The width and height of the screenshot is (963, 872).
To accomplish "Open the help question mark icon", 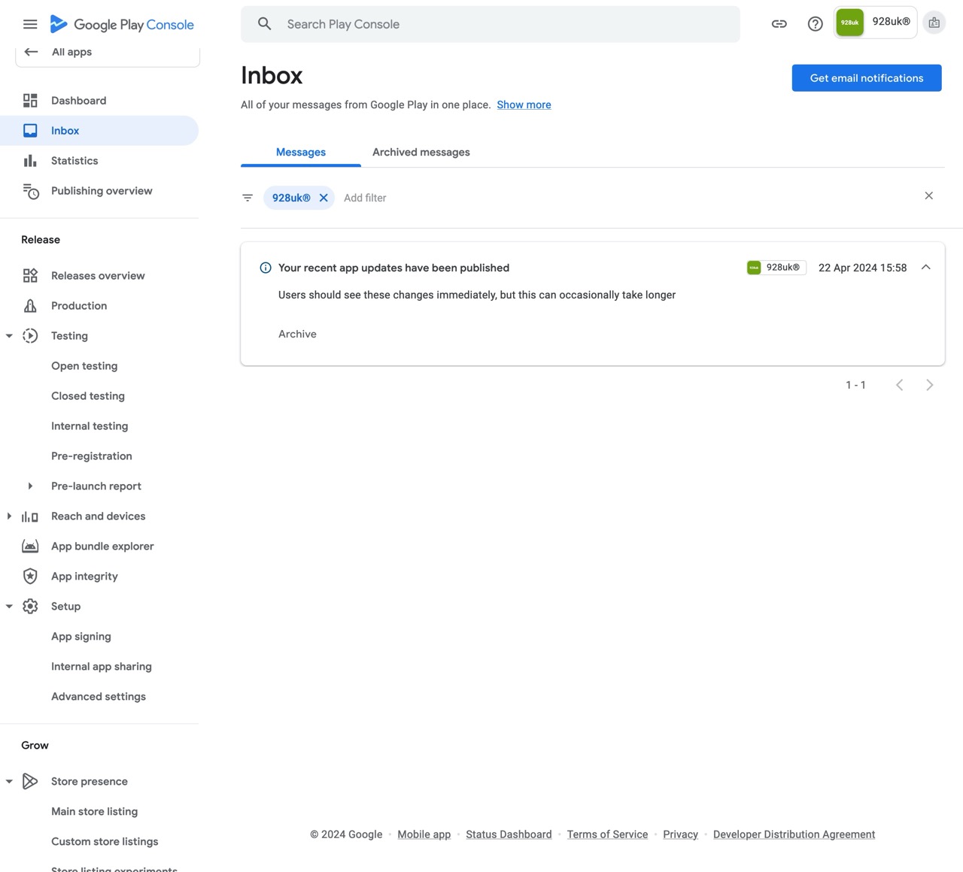I will 815,24.
